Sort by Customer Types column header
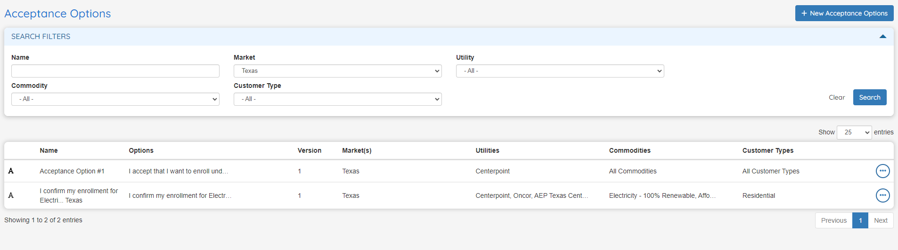Screen dimensions: 898x250 click(x=767, y=150)
